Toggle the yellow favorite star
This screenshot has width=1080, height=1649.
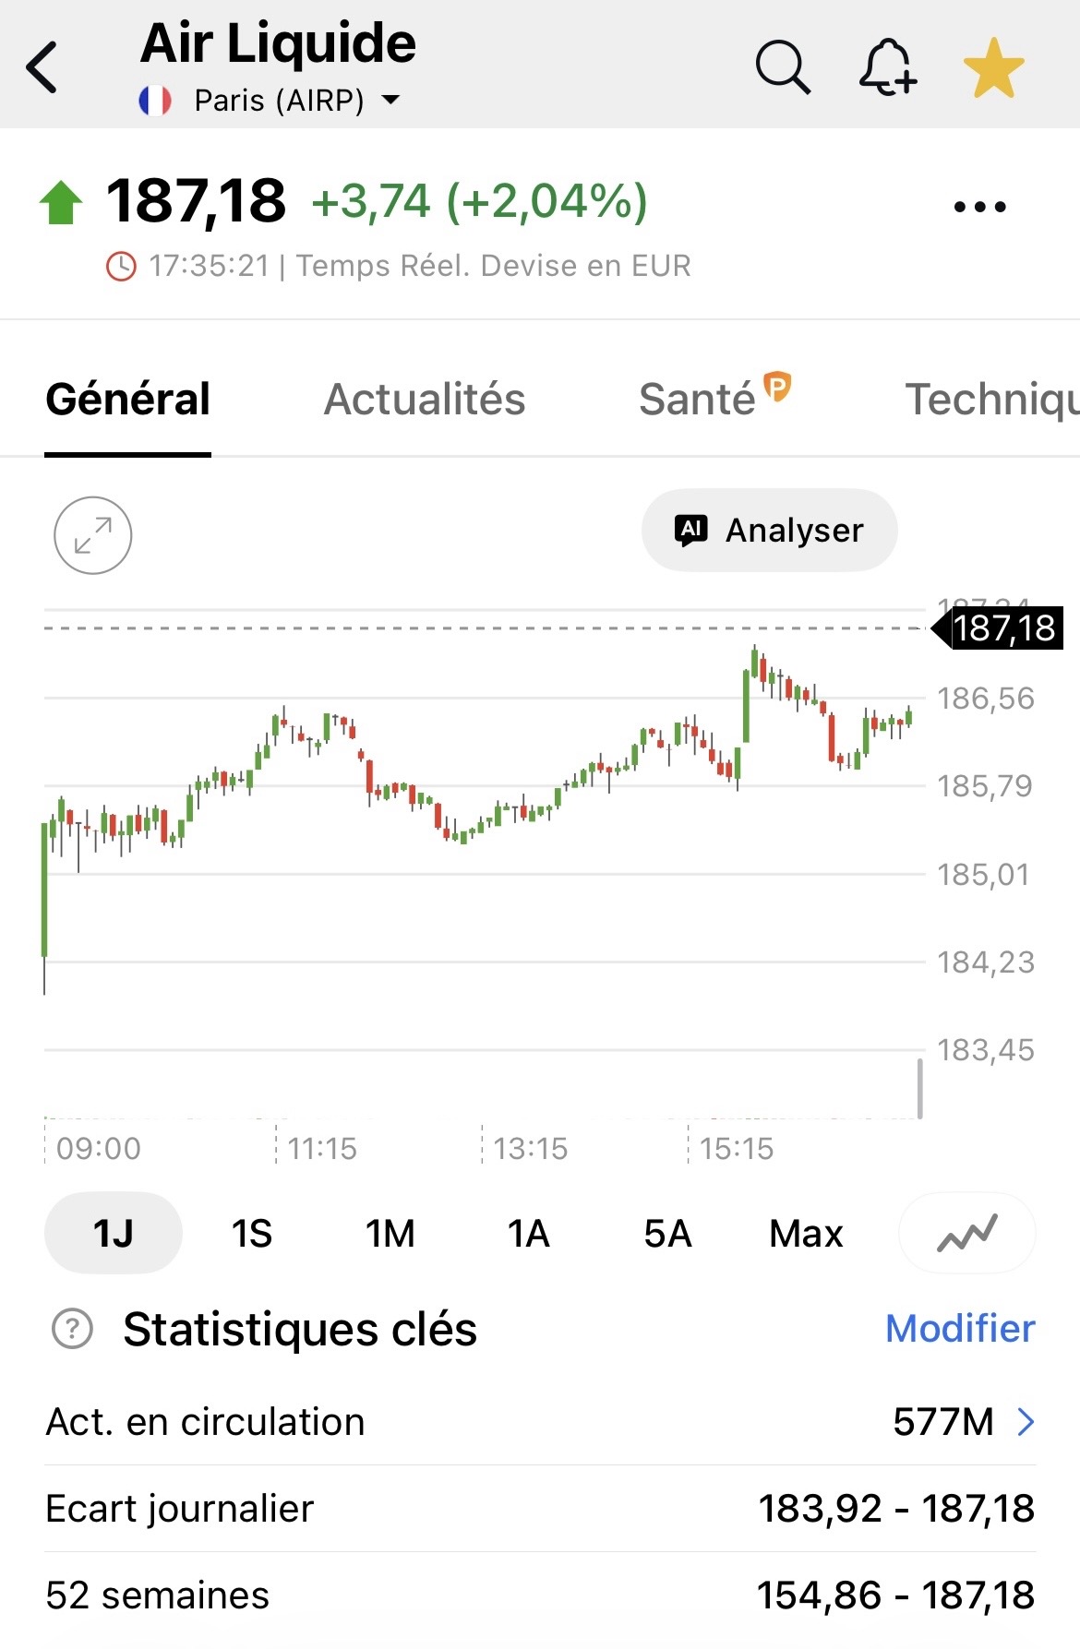tap(993, 67)
